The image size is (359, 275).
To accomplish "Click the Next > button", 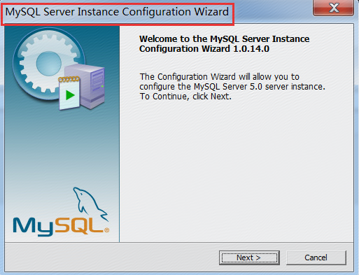I will 249,258.
